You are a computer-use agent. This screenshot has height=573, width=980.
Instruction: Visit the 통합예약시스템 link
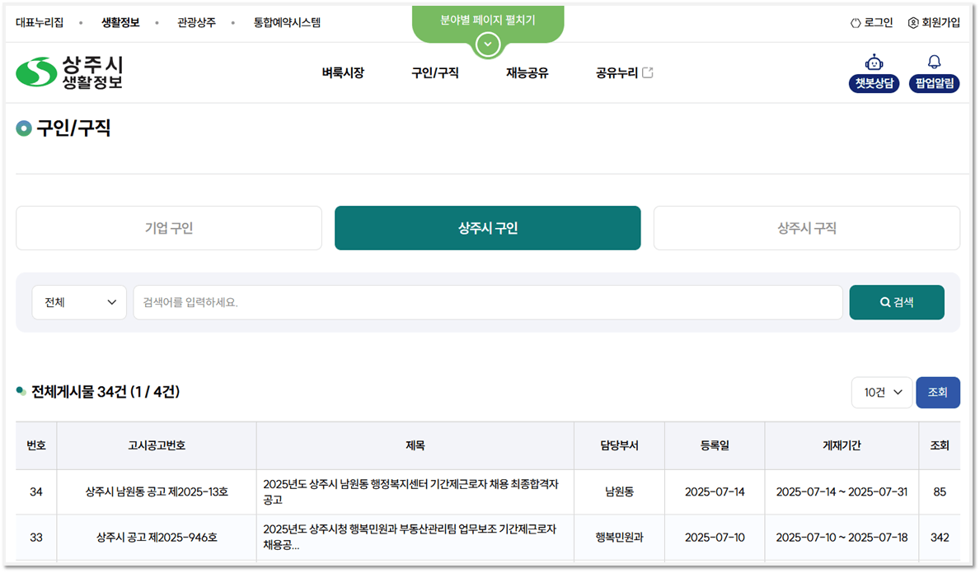(x=286, y=22)
